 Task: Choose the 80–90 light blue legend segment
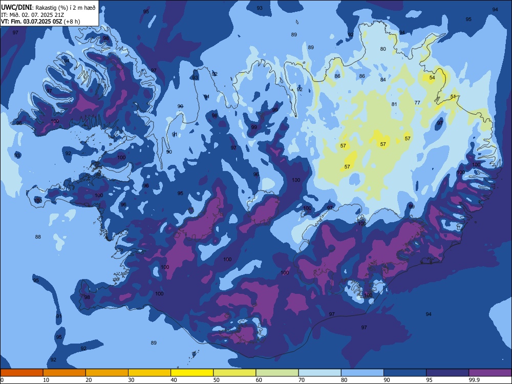pos(362,373)
